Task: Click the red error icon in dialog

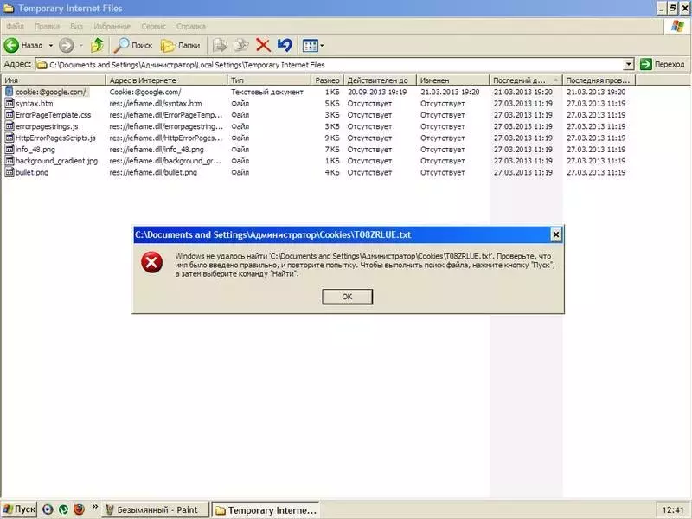Action: click(152, 262)
